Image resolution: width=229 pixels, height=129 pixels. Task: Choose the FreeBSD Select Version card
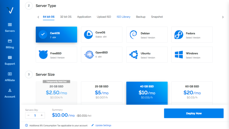56,55
